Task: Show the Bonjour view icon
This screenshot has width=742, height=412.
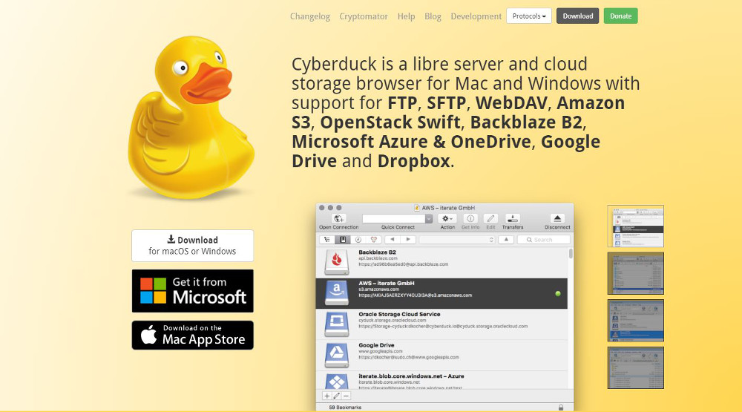Action: (373, 240)
